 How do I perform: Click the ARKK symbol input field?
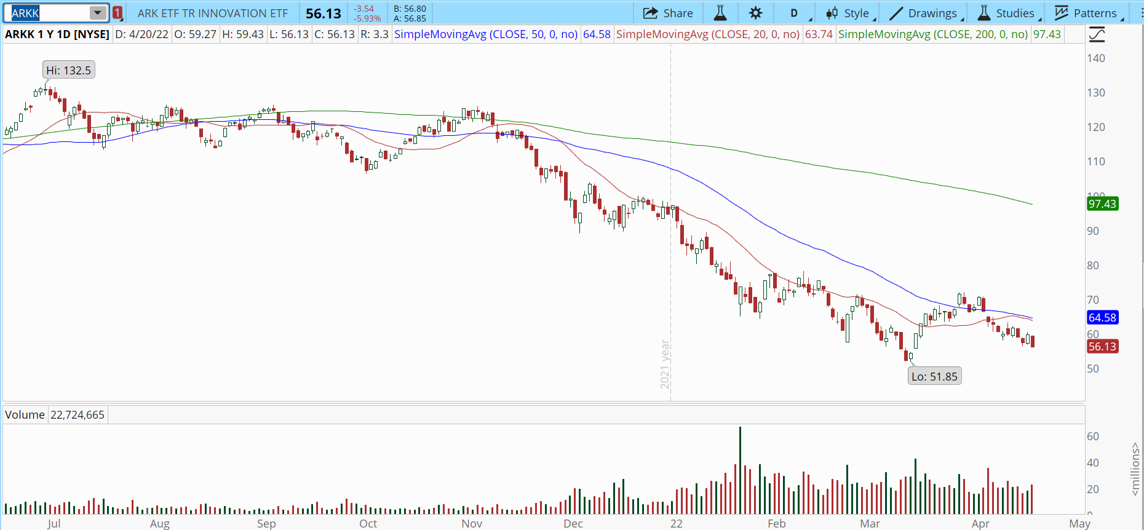coord(48,13)
